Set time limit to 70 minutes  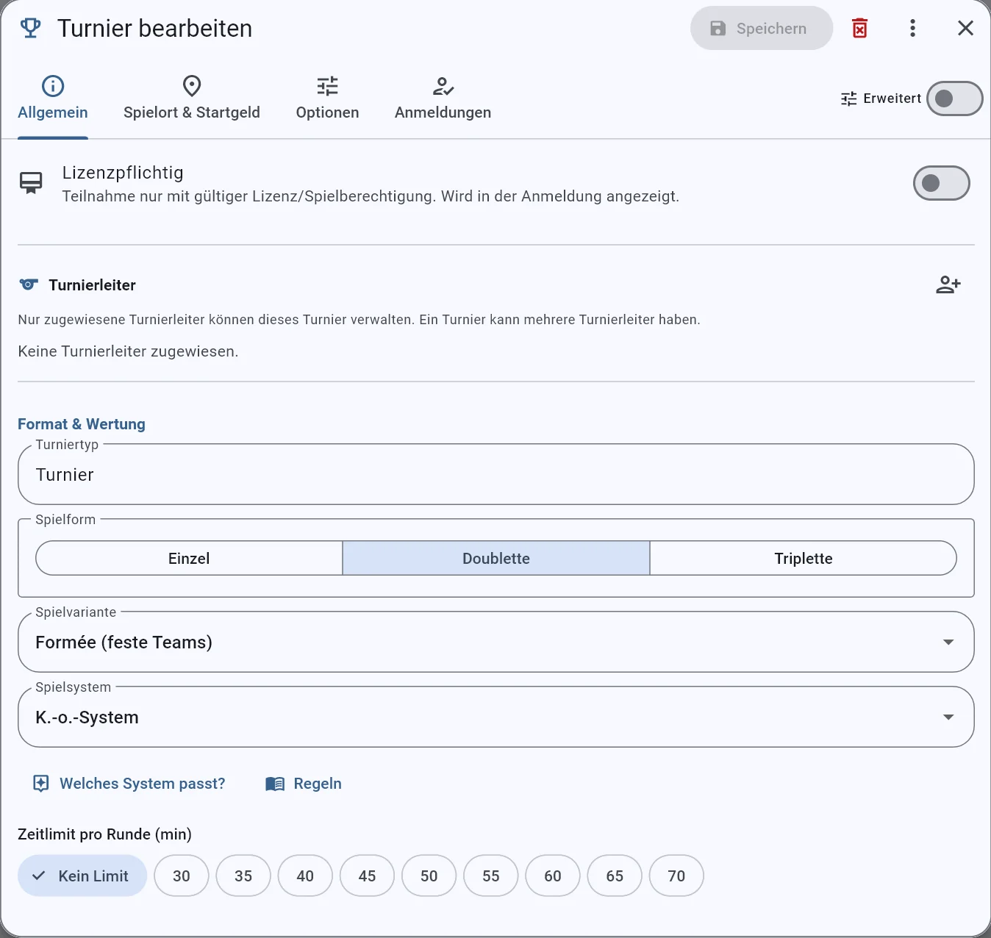(676, 876)
